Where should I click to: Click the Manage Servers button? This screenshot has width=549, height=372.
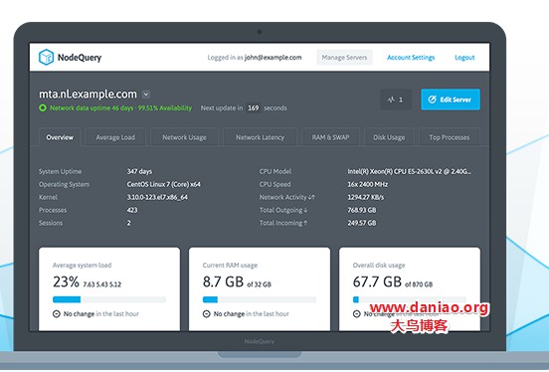coord(344,58)
